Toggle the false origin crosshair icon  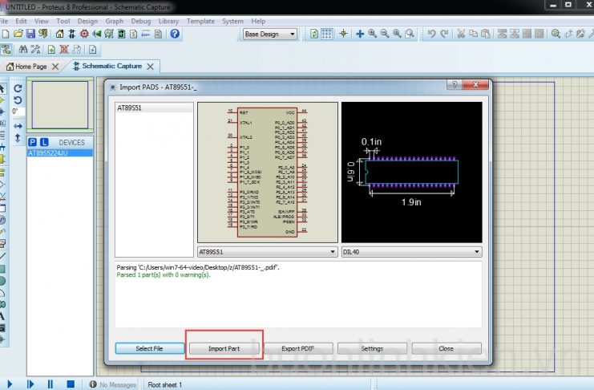pyautogui.click(x=343, y=34)
